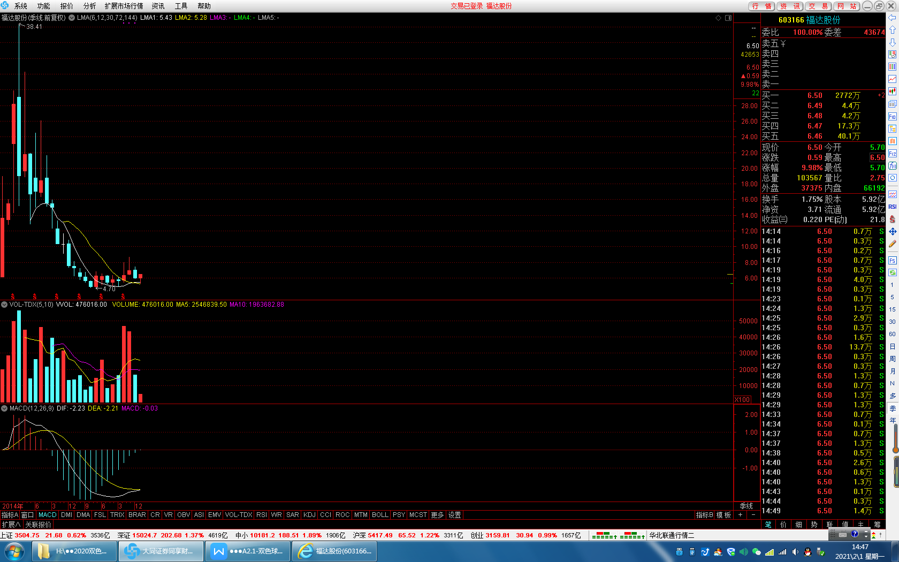Select the 价 tab under trade list
This screenshot has width=899, height=562.
coord(784,525)
